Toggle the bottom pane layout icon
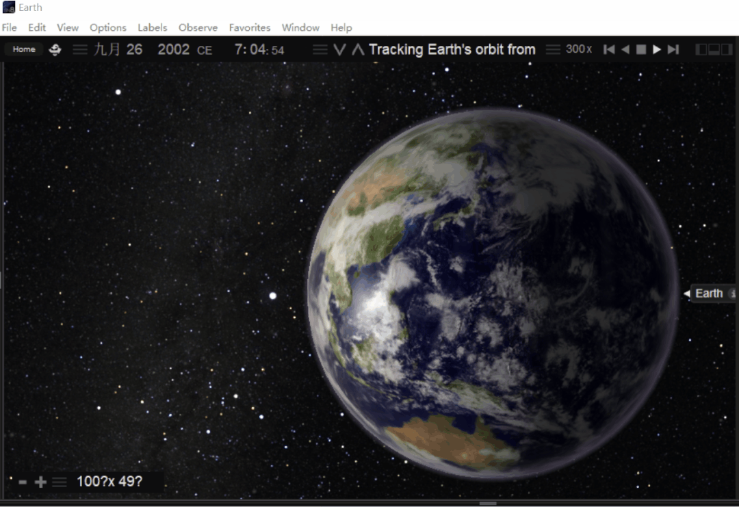The height and width of the screenshot is (507, 739). (714, 49)
